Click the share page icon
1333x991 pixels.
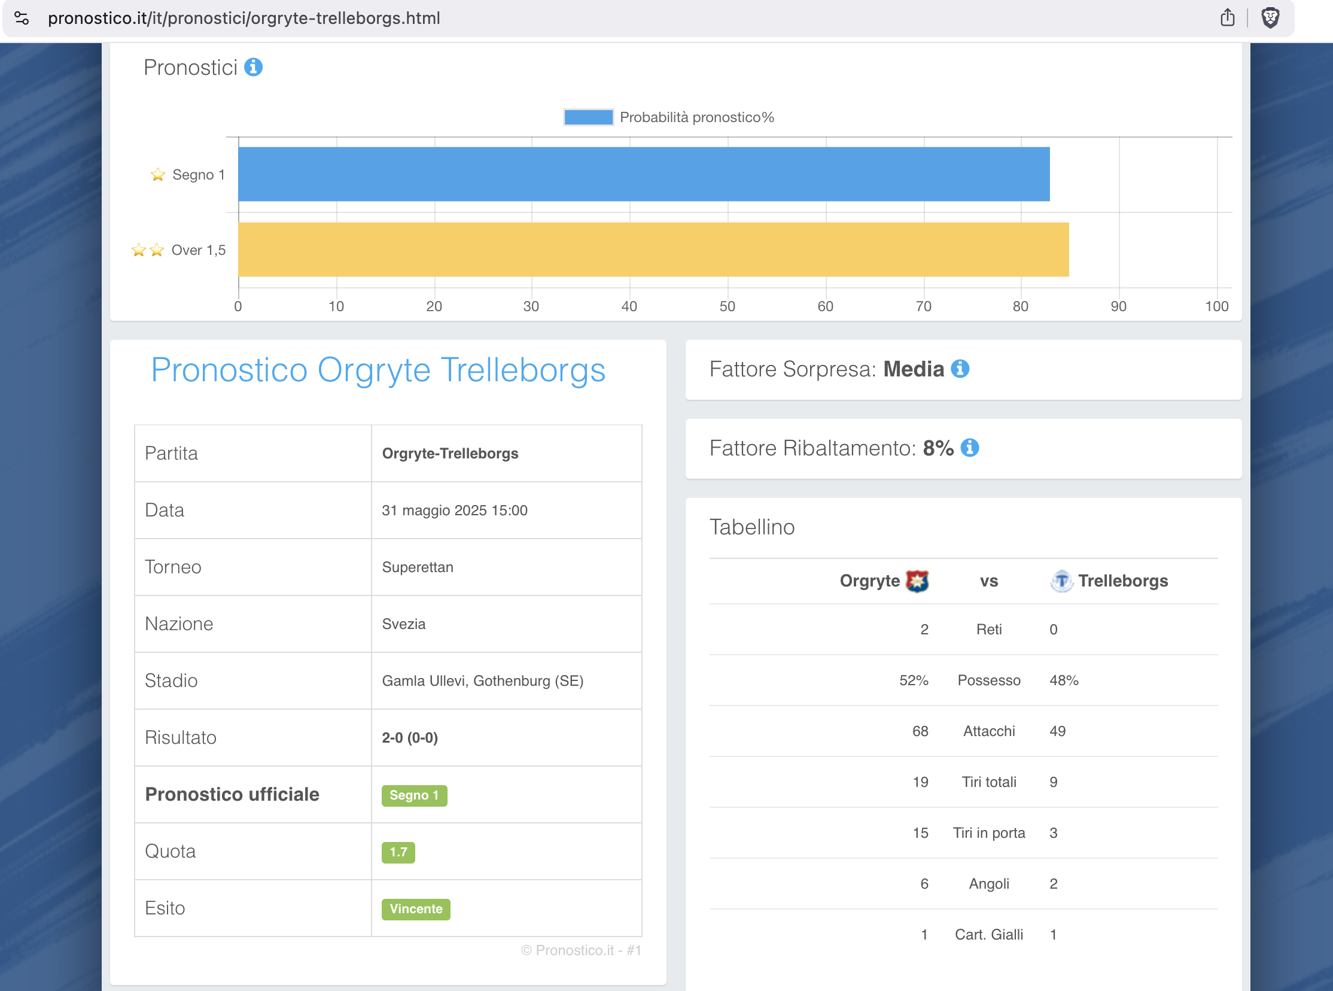pyautogui.click(x=1227, y=18)
